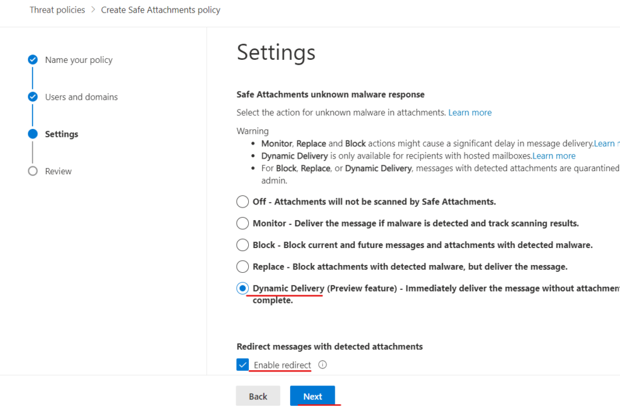Select the Off radio option

[242, 201]
